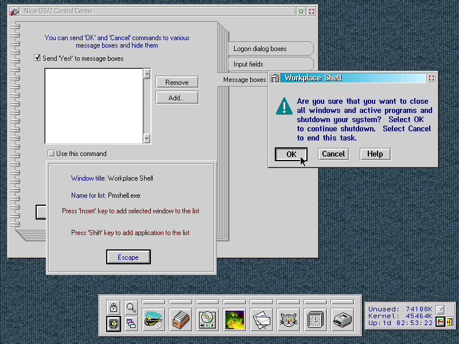This screenshot has width=459, height=344.
Task: Launch the clock icon in LaunchPad
Action: (x=315, y=320)
